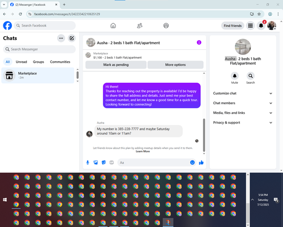This screenshot has height=227, width=283.
Task: Send a thumbs-up like
Action: tap(201, 162)
